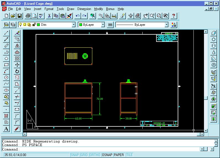Viewport: 220px width, 158px height.
Task: Click the Save file icon
Action: tap(19, 16)
